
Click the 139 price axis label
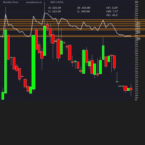136,82
